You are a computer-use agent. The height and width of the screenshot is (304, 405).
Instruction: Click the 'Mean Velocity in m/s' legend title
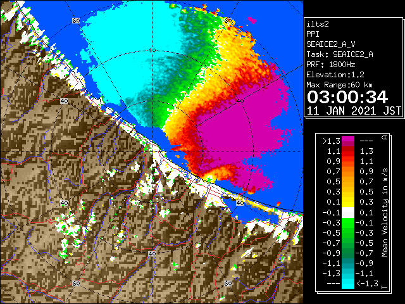[385, 213]
